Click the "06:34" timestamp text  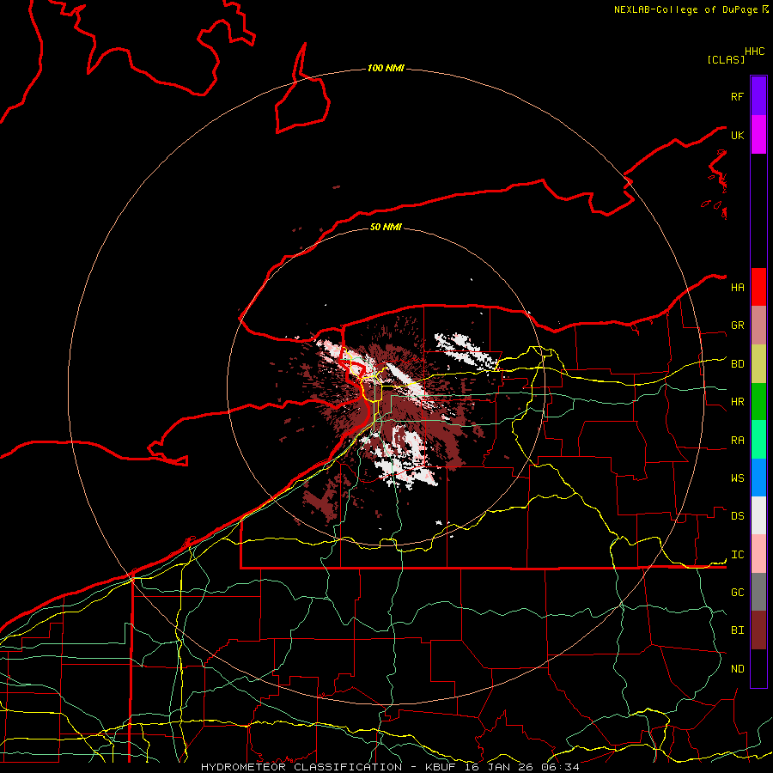(560, 767)
